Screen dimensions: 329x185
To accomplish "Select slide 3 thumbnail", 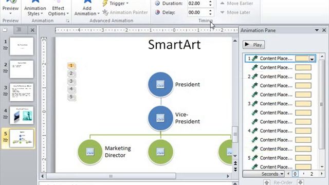I will (x=22, y=92).
